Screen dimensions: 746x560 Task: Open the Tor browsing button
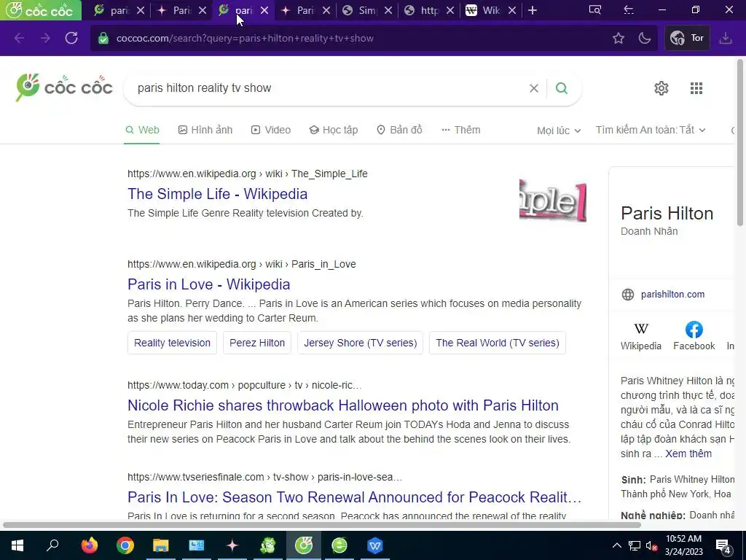point(687,38)
